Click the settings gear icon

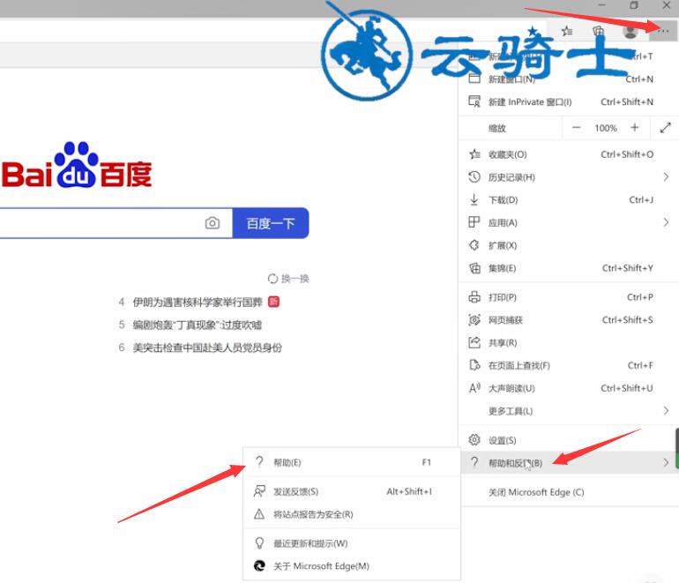coord(474,439)
